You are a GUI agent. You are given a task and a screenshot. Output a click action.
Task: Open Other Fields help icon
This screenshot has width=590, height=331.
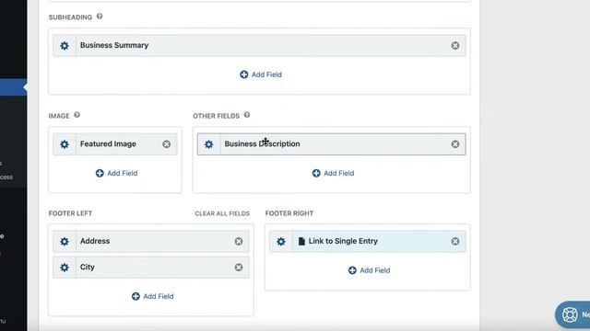pos(247,115)
